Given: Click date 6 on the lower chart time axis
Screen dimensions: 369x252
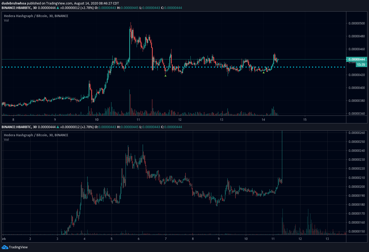Looking at the screenshot, I should (138, 239).
